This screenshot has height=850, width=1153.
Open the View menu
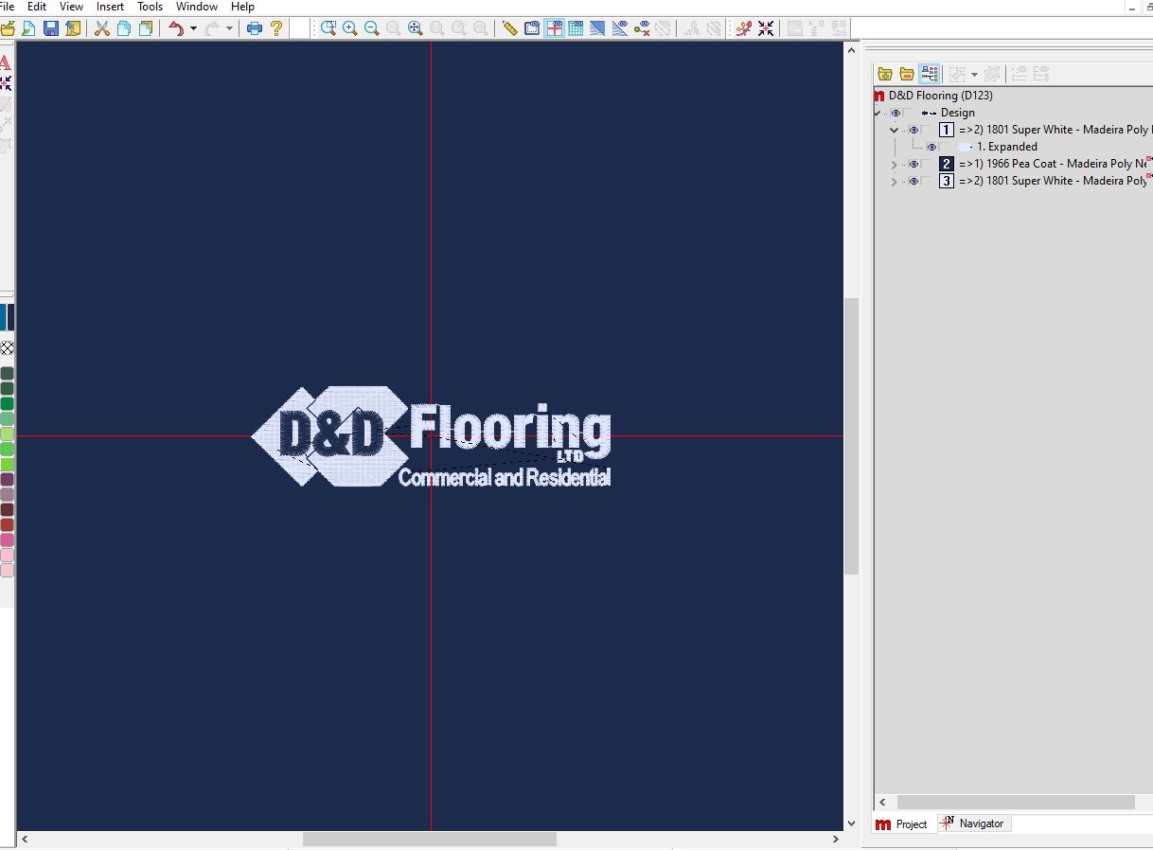(x=71, y=7)
